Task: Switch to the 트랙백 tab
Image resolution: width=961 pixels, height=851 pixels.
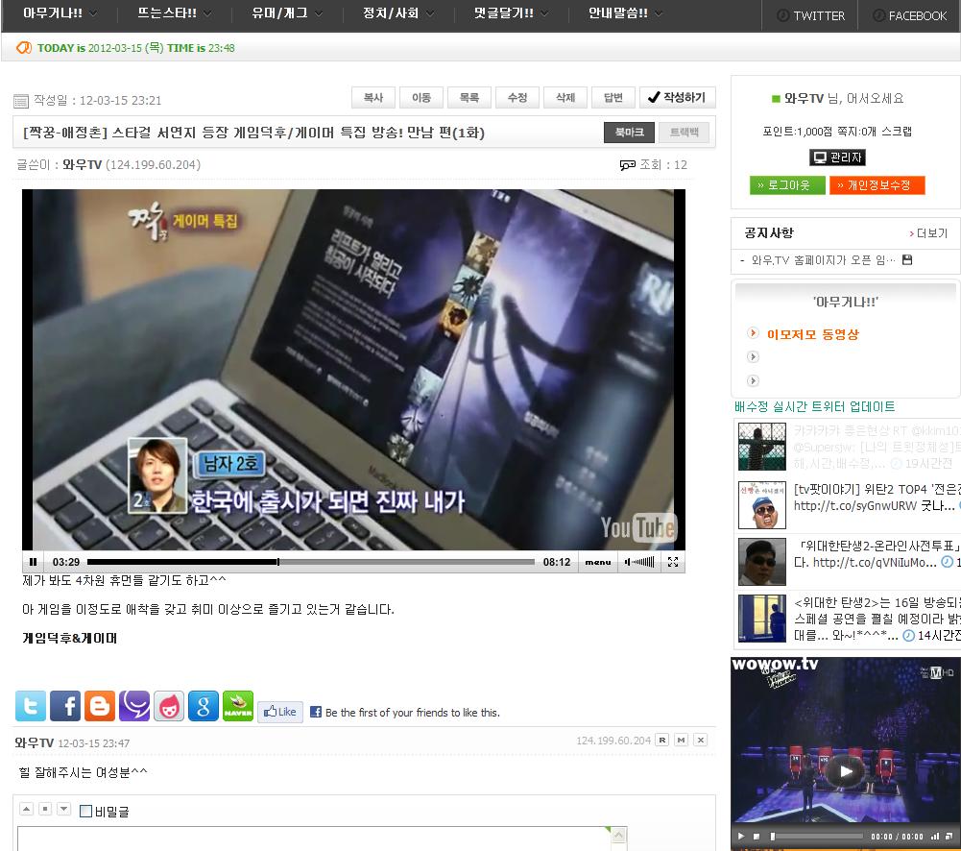Action: point(684,133)
